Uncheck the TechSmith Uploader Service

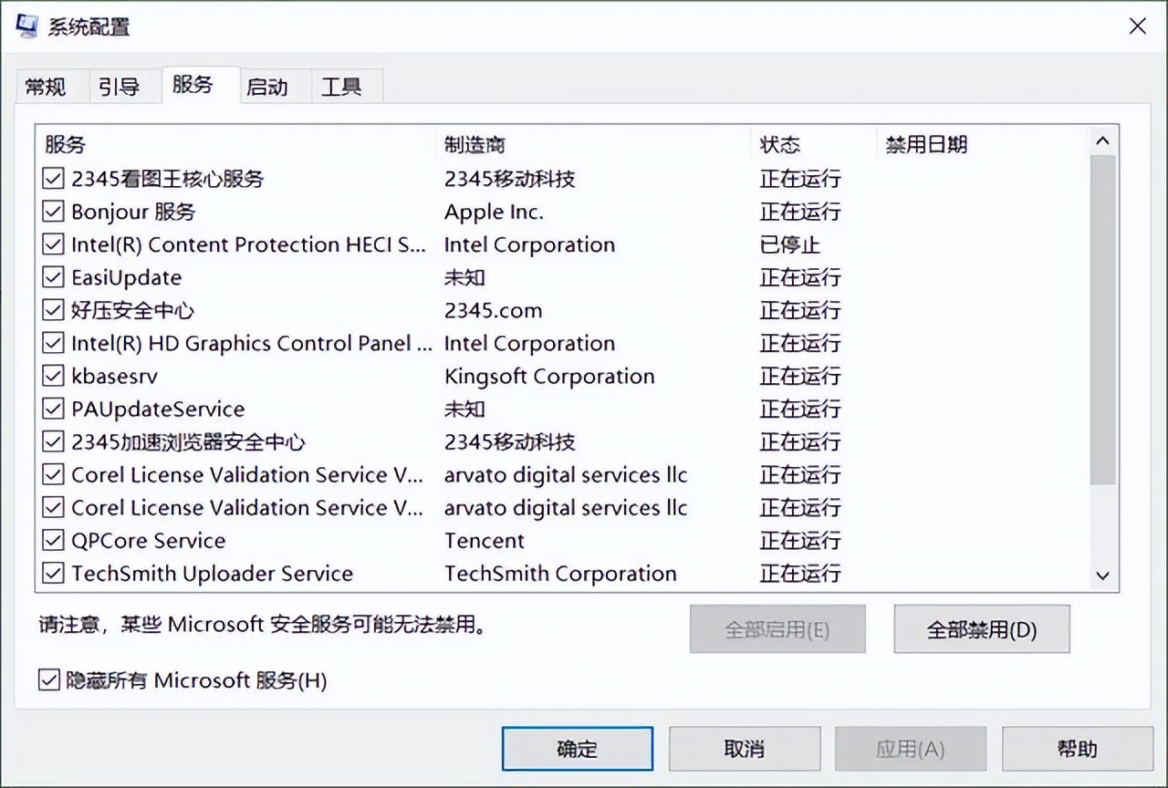click(53, 573)
